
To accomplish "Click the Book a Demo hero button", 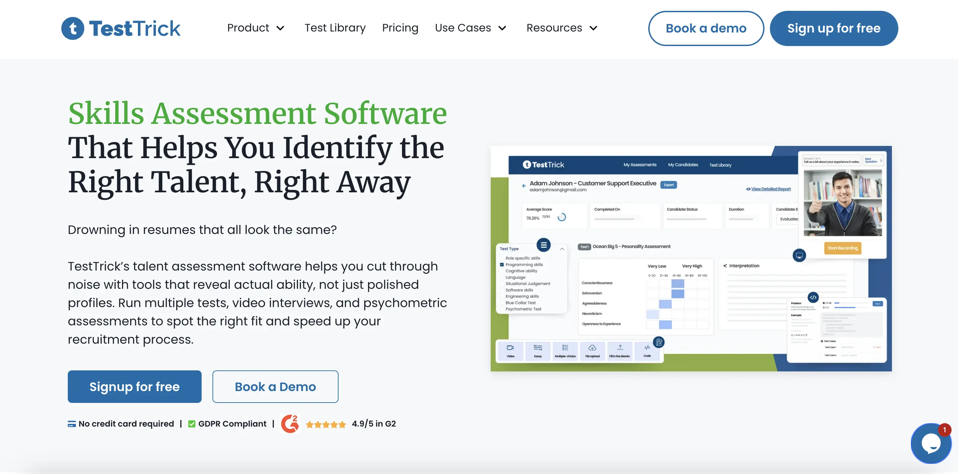I will point(275,386).
